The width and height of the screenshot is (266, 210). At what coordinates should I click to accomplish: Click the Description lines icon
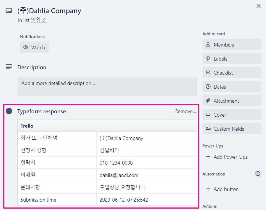tap(9, 67)
